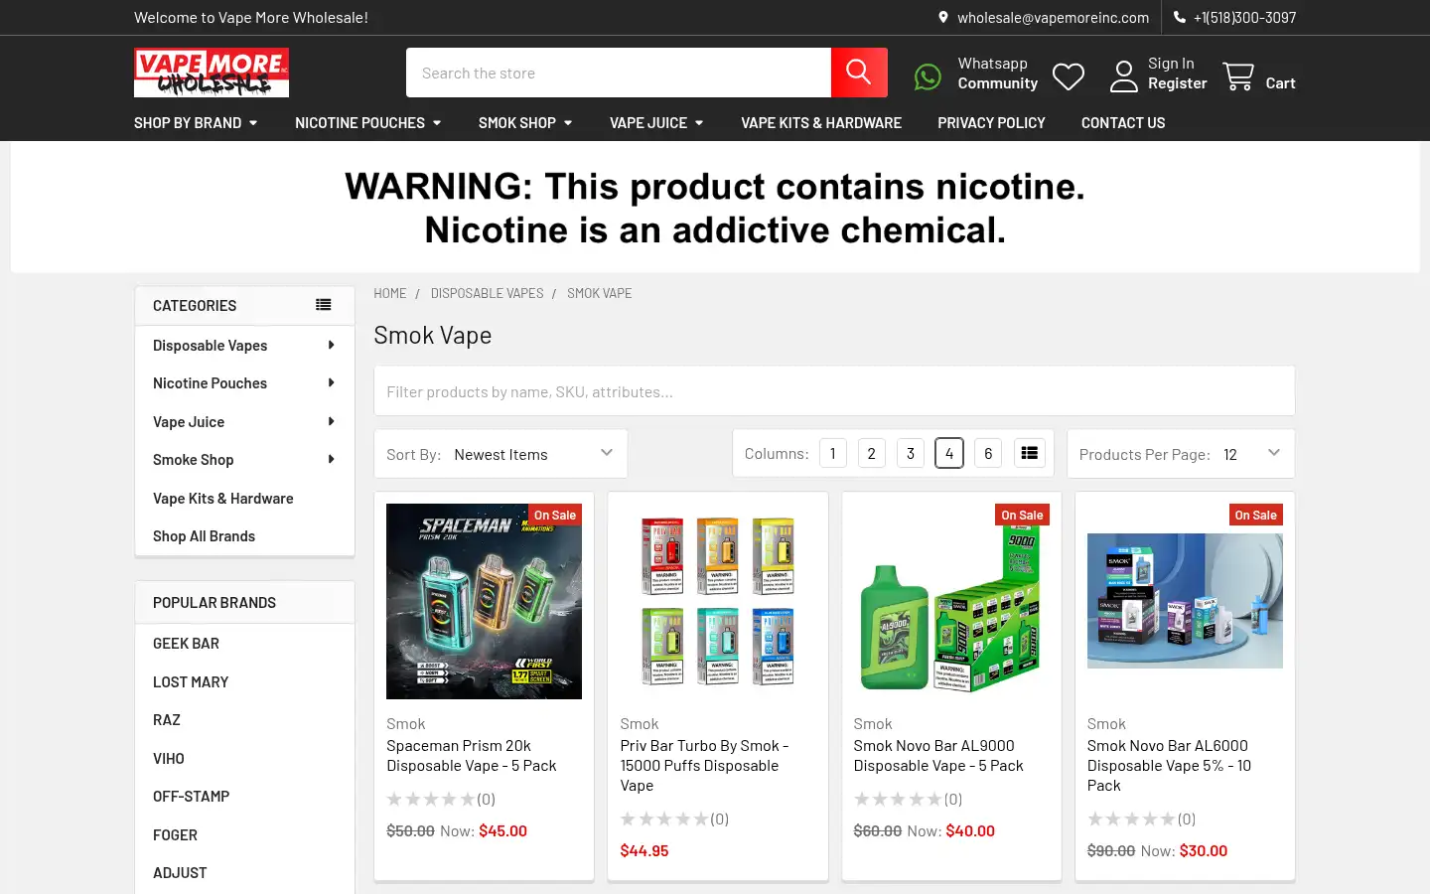Open Geek Bar popular brand
This screenshot has height=894, width=1430.
click(186, 643)
